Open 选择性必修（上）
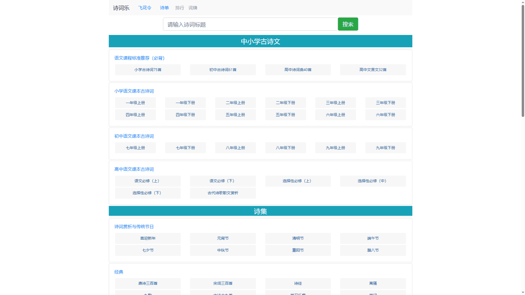This screenshot has height=295, width=525. [x=298, y=181]
